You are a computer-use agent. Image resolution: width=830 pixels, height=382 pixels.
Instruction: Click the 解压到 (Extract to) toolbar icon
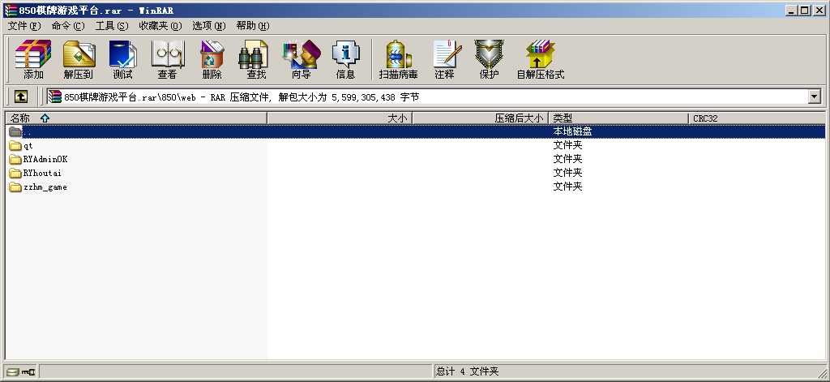[x=79, y=54]
